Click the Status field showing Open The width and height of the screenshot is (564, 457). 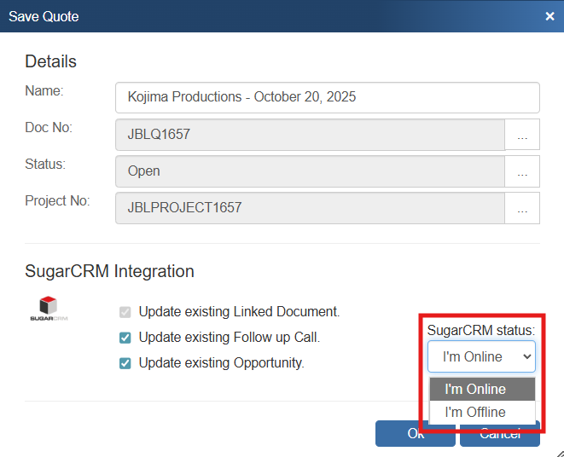[310, 171]
